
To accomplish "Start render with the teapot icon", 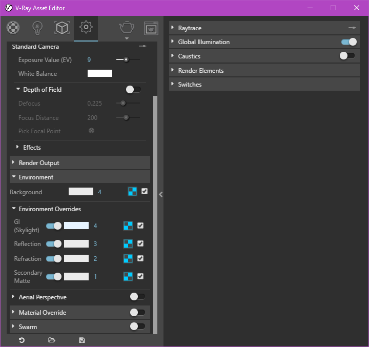I will 127,27.
